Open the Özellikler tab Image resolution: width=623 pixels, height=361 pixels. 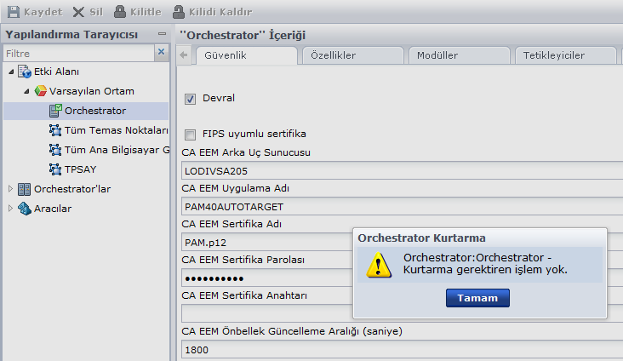click(x=353, y=55)
